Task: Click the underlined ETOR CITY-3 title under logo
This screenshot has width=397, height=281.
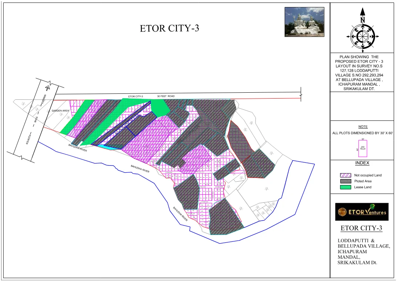Action: click(361, 228)
